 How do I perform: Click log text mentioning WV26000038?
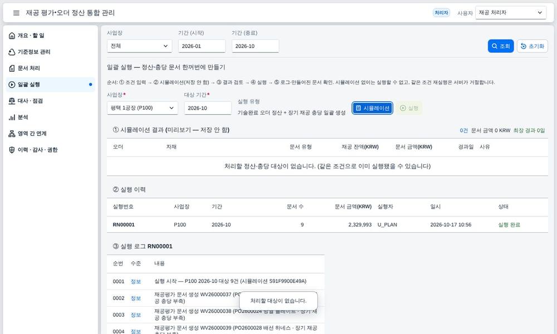point(236,315)
